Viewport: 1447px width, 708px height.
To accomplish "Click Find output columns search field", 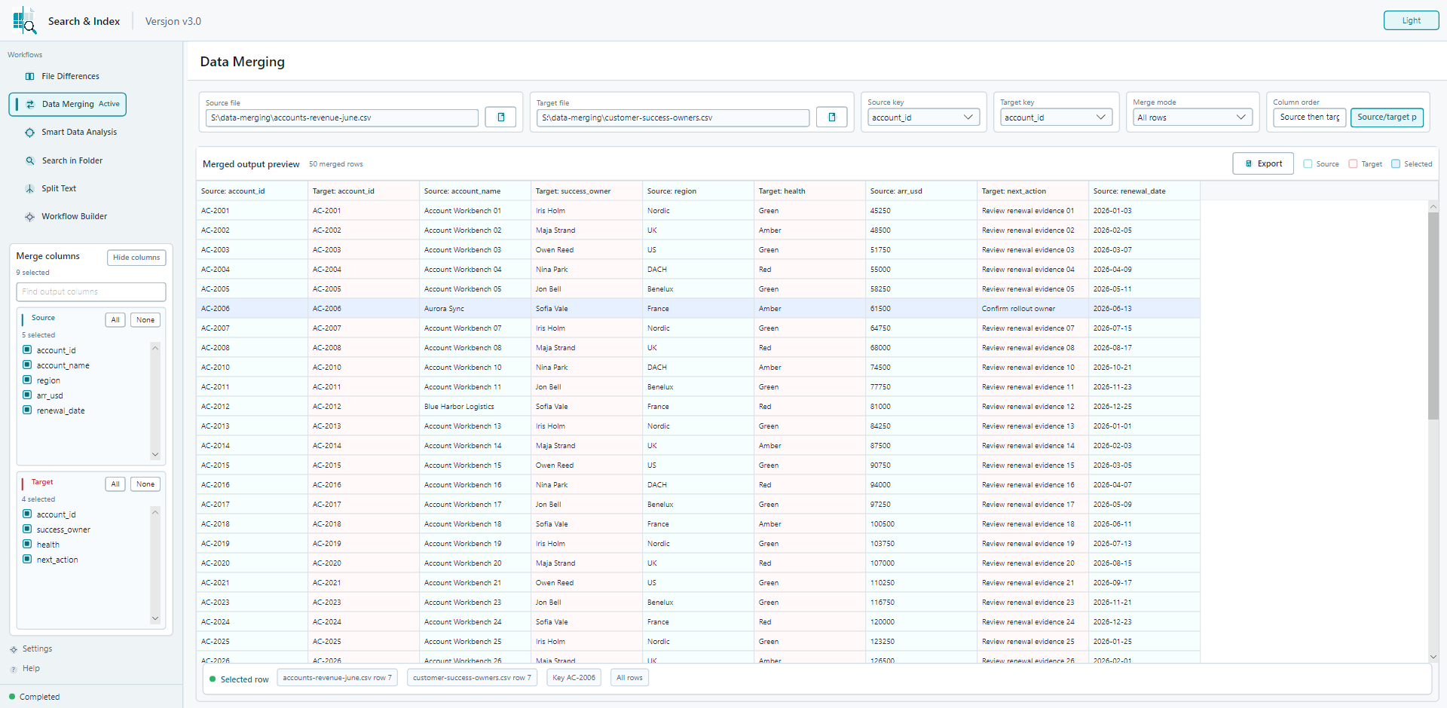I will (x=90, y=291).
